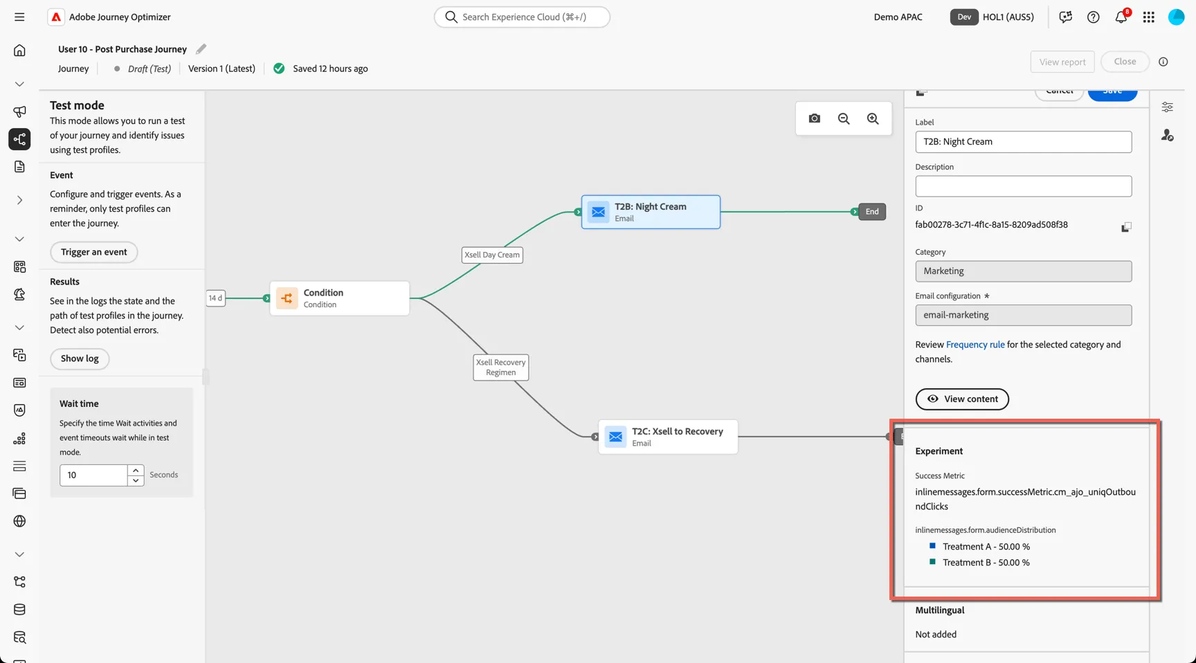Click the Description input field
This screenshot has width=1196, height=663.
[1023, 186]
